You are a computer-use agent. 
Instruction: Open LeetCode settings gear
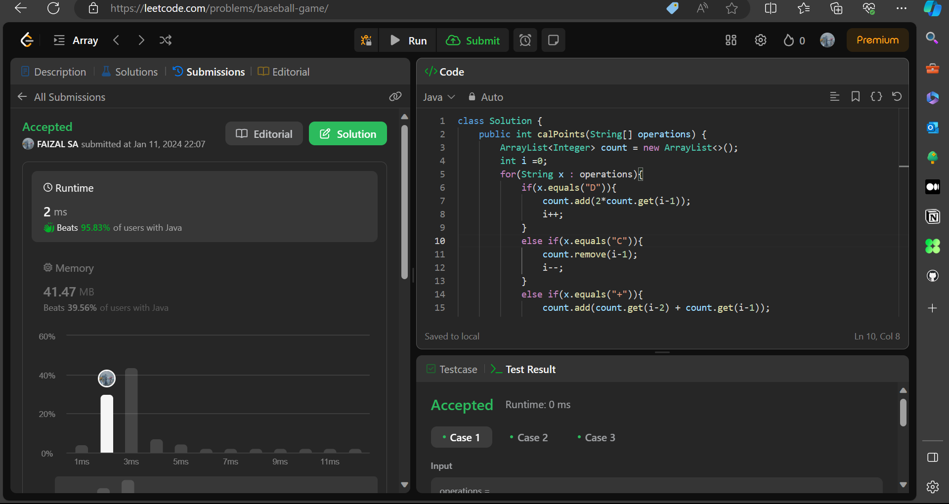click(761, 41)
